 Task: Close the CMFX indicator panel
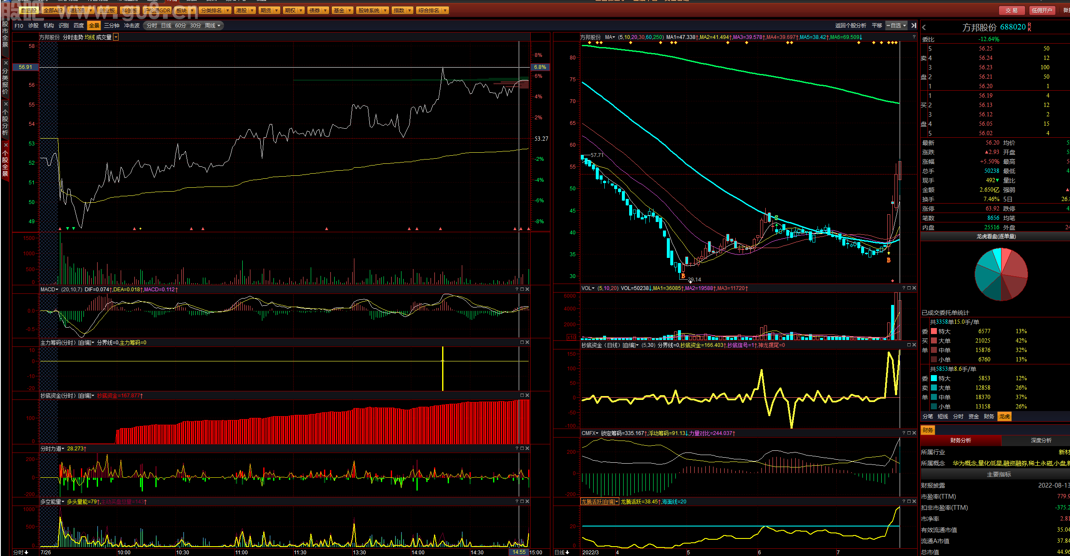coord(914,433)
